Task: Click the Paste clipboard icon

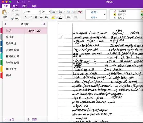Action: [x=4, y=12]
